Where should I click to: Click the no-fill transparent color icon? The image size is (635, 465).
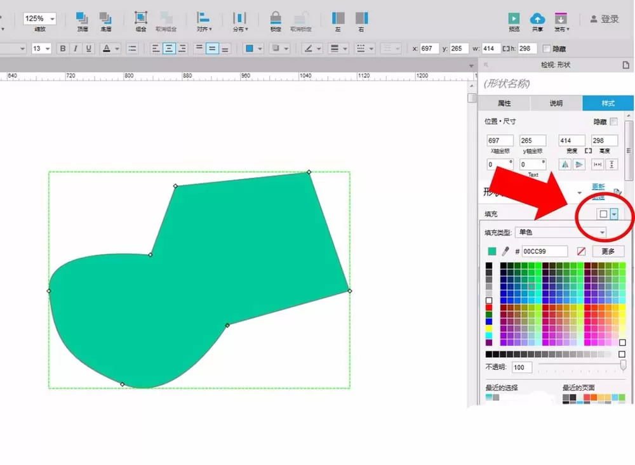click(x=581, y=251)
